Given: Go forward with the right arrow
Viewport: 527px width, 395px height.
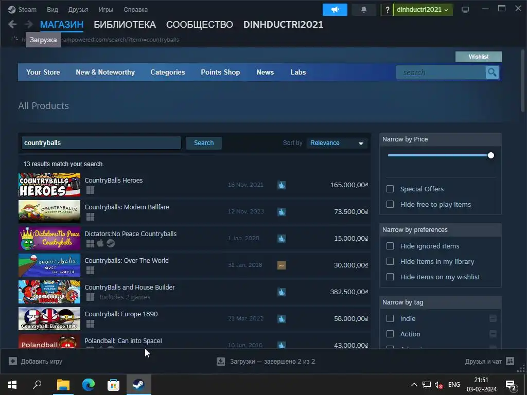Looking at the screenshot, I should (29, 24).
